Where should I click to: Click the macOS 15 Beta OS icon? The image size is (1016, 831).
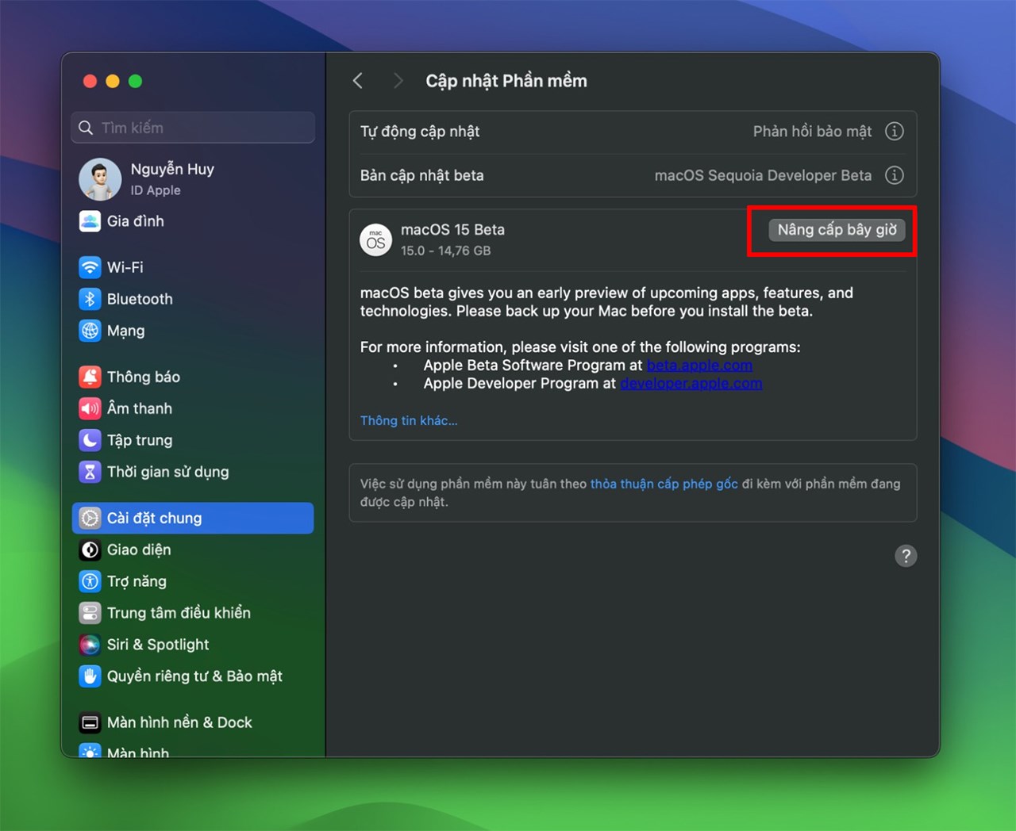click(x=375, y=239)
